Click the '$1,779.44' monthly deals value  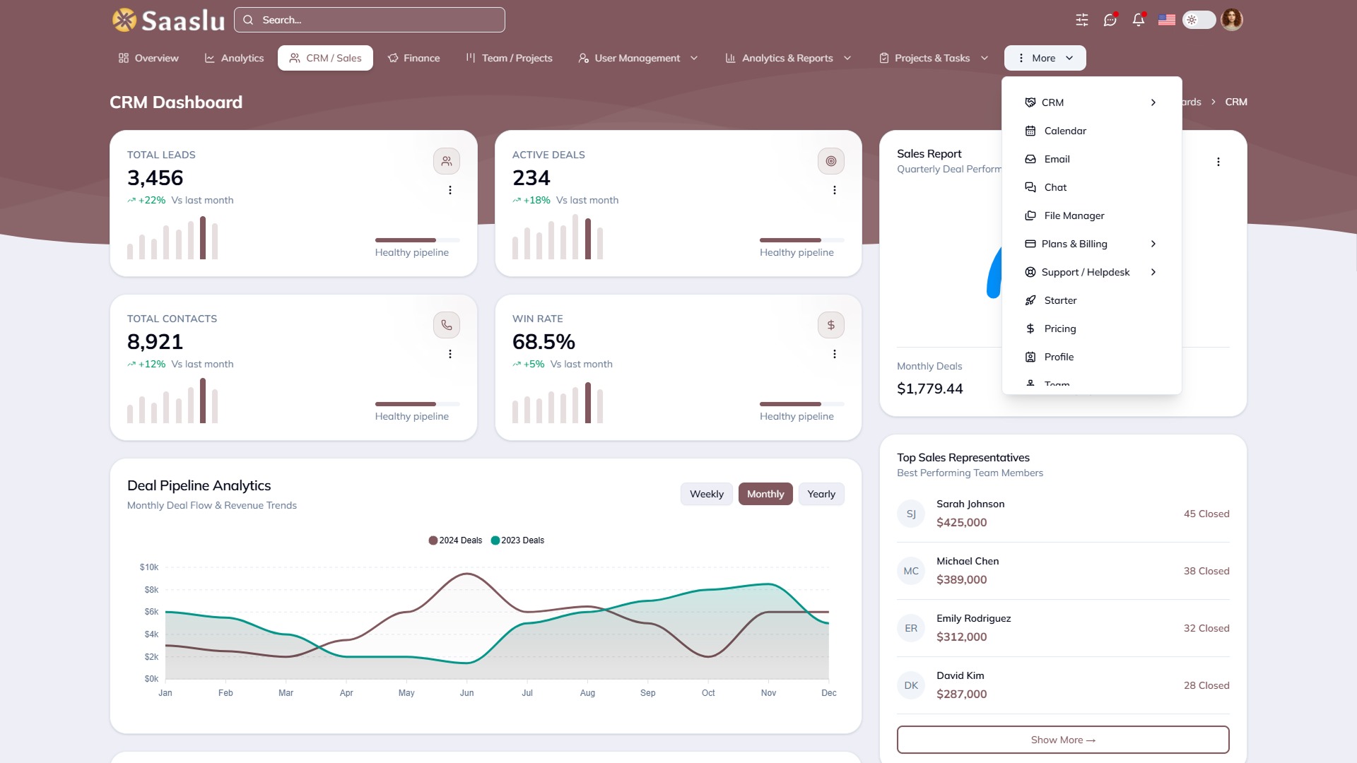pos(930,389)
